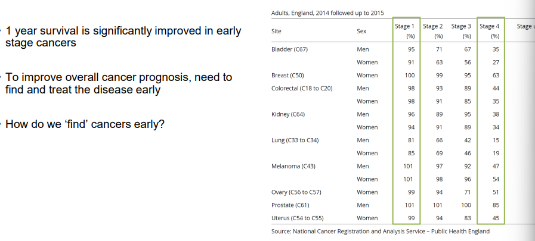Select the 'Ovary (C56 to C57)' row label
This screenshot has height=241, width=535.
(x=297, y=192)
